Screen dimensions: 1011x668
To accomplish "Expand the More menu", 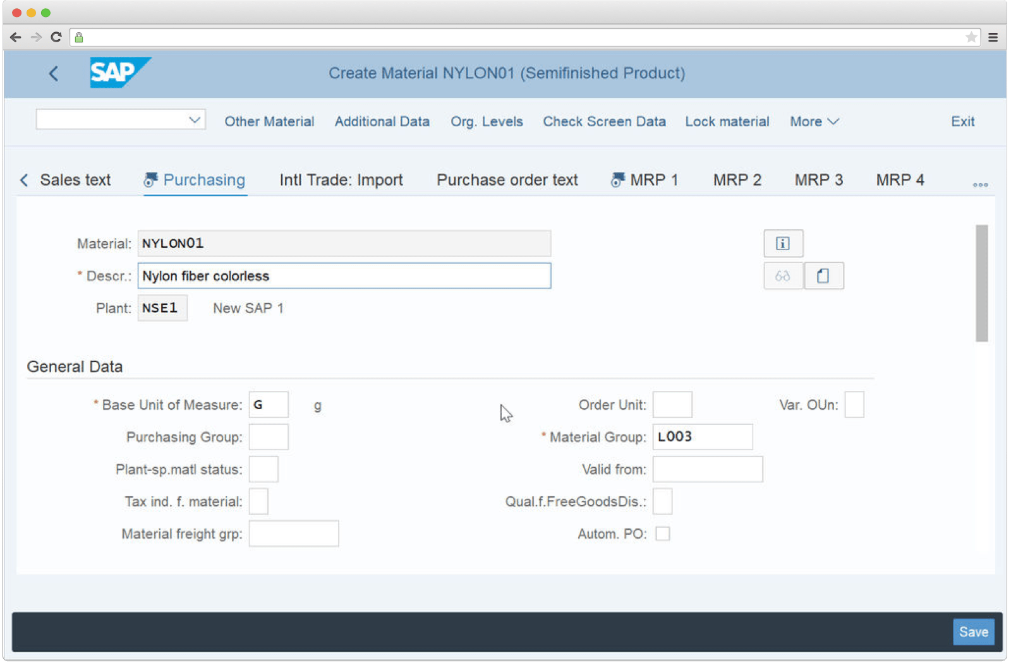I will click(814, 122).
